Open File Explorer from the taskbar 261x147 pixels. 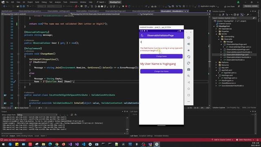(x=44, y=144)
